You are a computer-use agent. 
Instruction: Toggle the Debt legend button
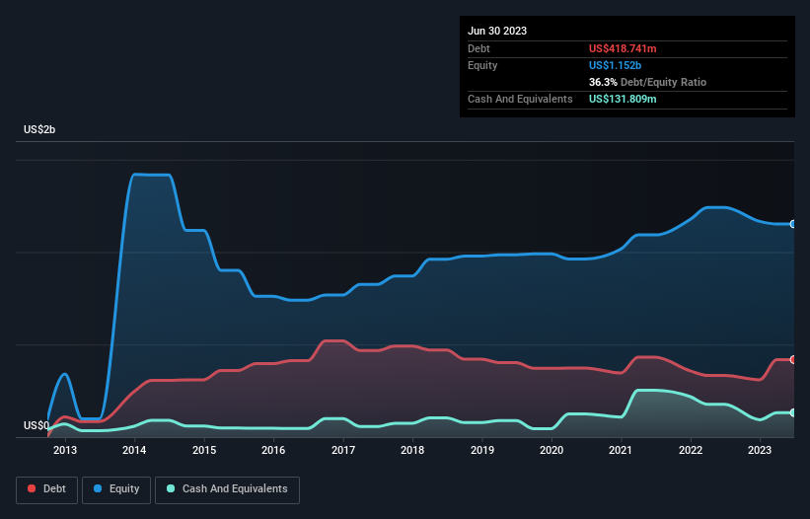tap(46, 489)
